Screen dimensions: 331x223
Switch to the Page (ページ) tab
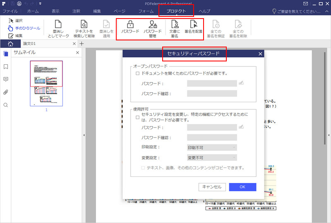(120, 11)
